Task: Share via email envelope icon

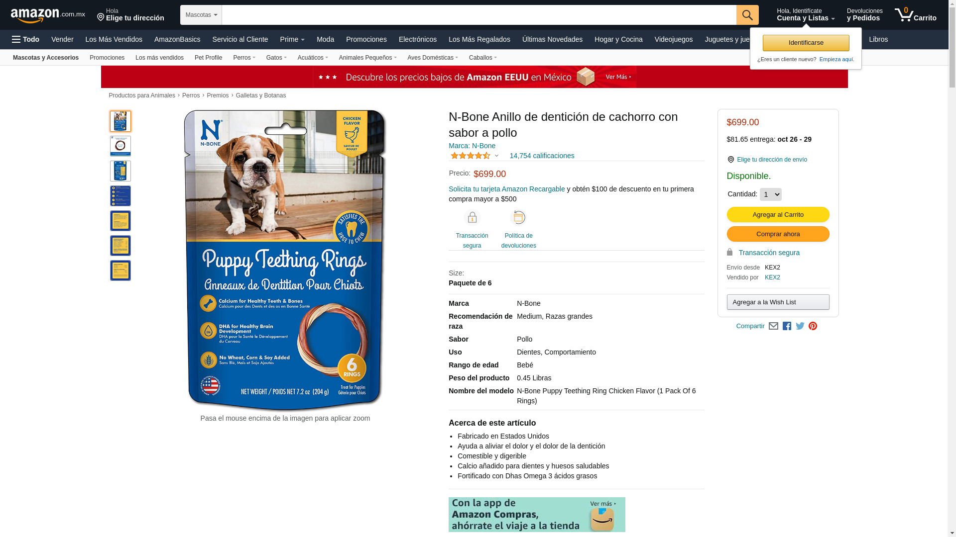Action: click(773, 326)
